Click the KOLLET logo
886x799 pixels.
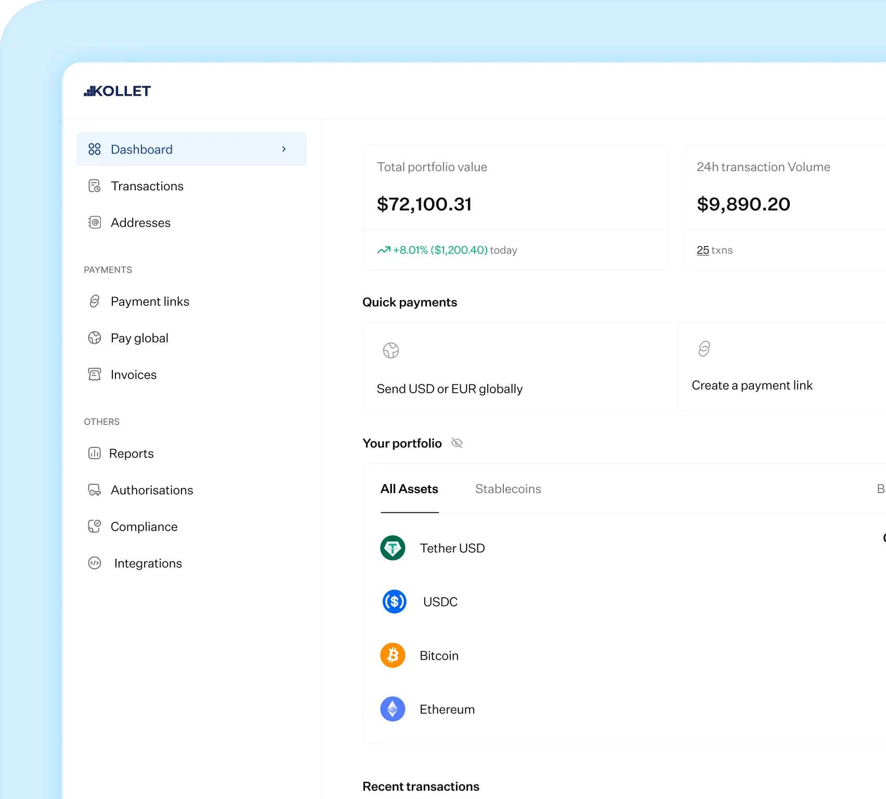[x=118, y=91]
